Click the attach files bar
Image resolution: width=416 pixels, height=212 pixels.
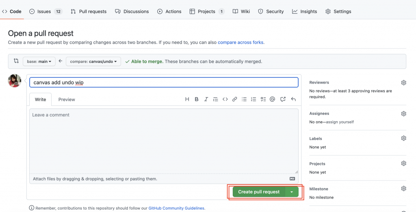(164, 179)
